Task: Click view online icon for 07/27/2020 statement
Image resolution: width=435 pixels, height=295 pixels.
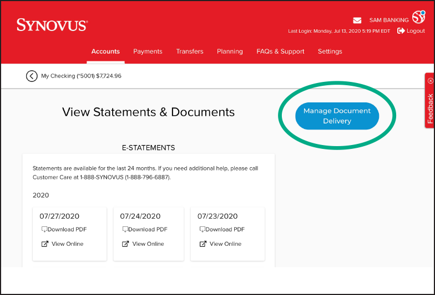Action: pyautogui.click(x=44, y=244)
